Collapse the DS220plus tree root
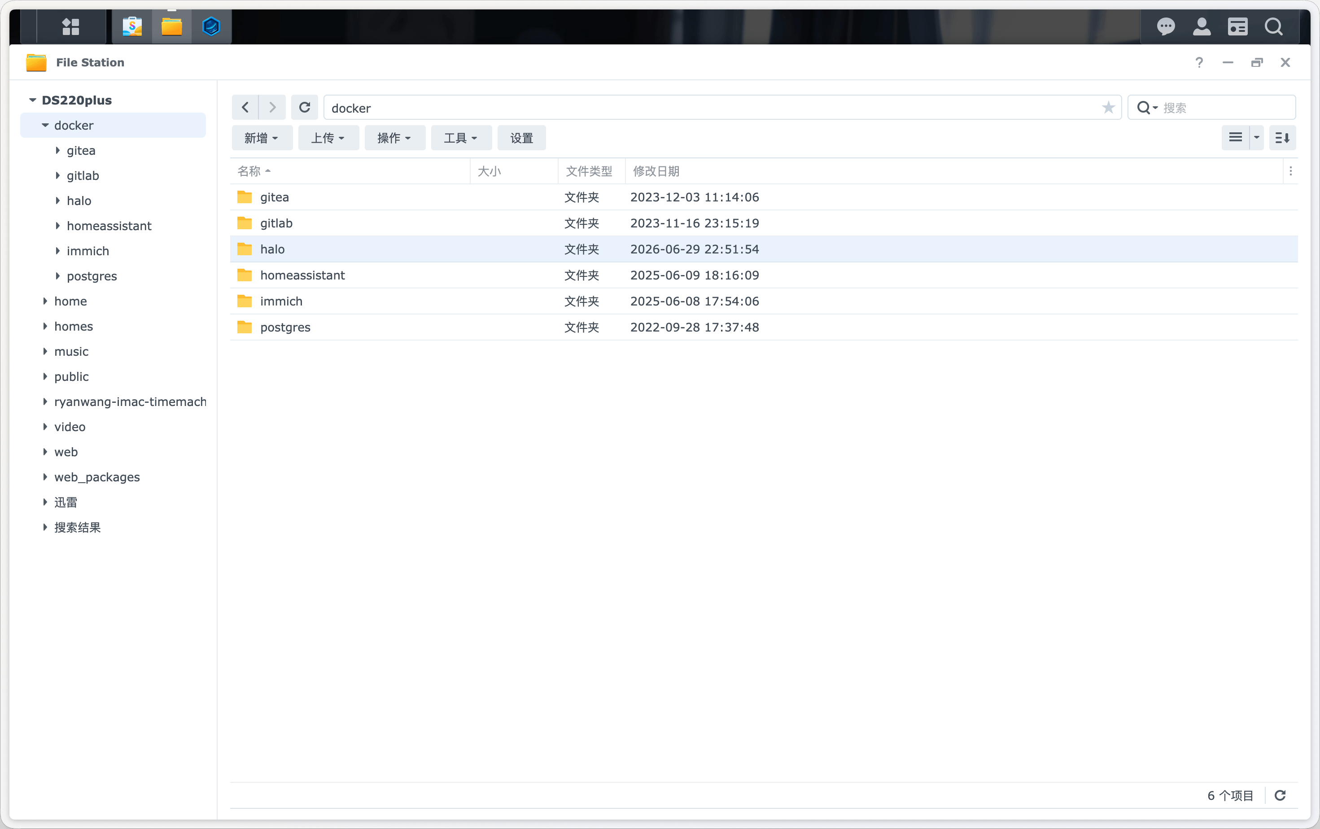1320x829 pixels. [33, 100]
